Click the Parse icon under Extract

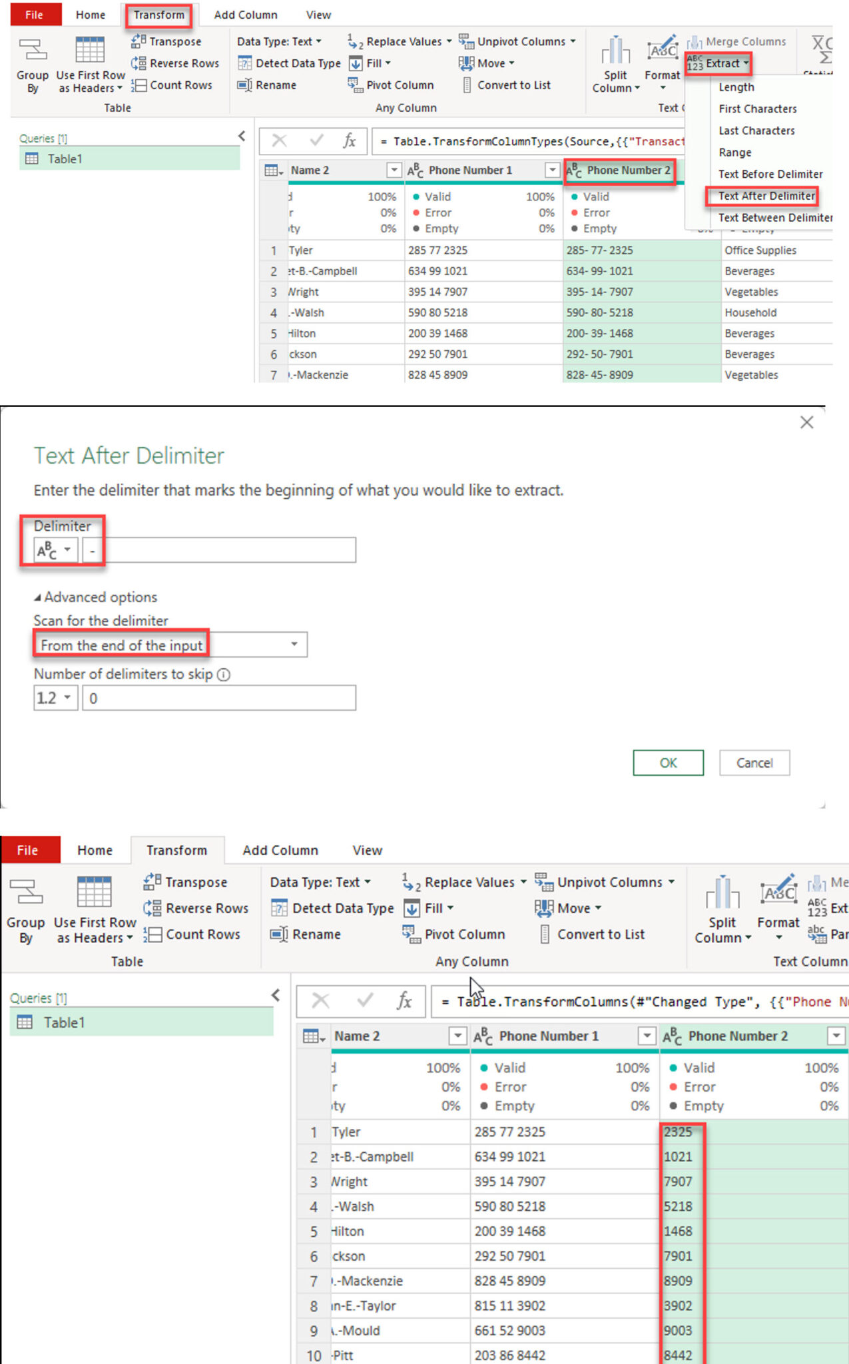[816, 934]
